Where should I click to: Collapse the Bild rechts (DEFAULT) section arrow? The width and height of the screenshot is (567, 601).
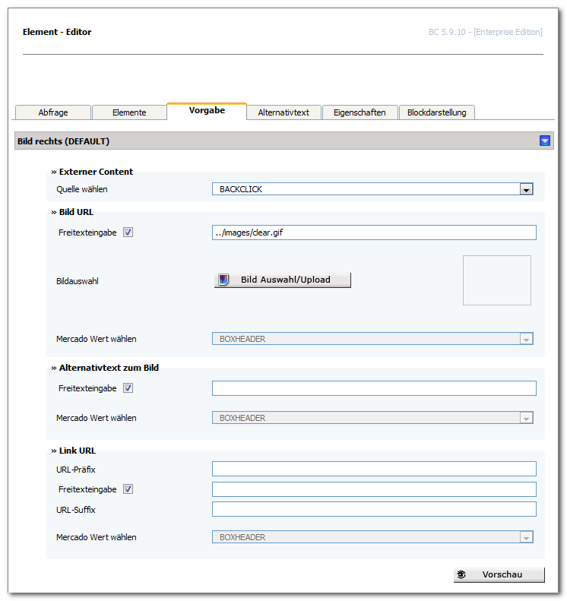(544, 141)
